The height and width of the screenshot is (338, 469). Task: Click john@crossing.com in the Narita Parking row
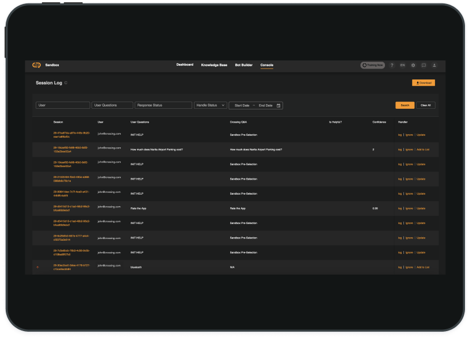point(109,148)
